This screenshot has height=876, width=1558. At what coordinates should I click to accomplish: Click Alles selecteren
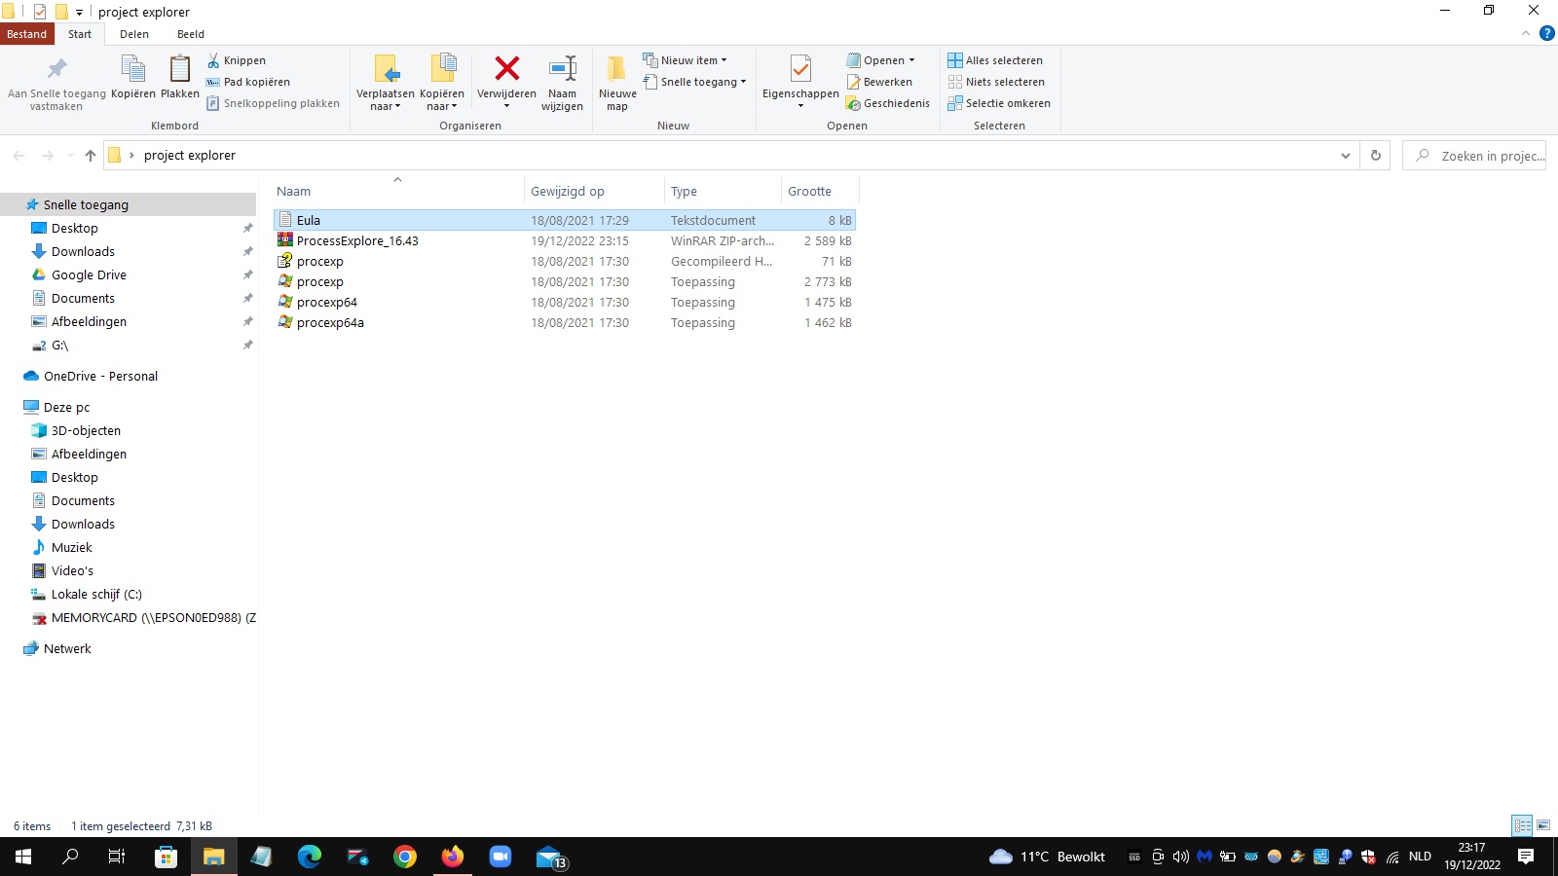[x=995, y=60]
